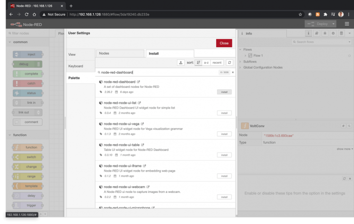354x224 pixels.
Task: Refresh the module list
Action: pyautogui.click(x=230, y=62)
